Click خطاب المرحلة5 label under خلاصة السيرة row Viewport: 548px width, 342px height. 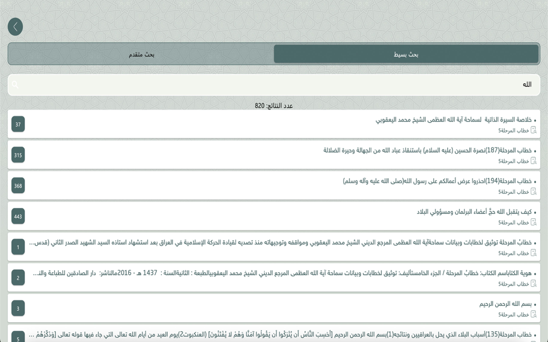(513, 131)
